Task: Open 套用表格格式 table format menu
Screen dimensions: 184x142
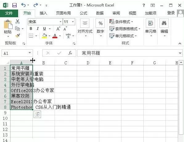Action: pyautogui.click(x=125, y=29)
